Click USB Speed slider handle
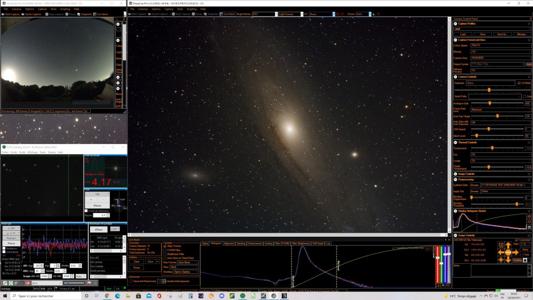Viewport: 533px width, 300px height. 489,129
